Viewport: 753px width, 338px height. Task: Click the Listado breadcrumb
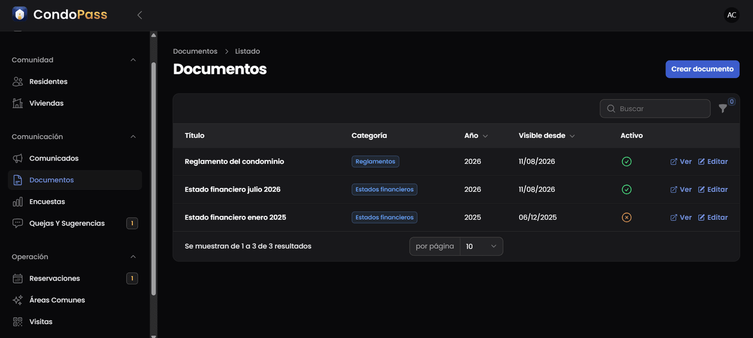click(x=247, y=51)
